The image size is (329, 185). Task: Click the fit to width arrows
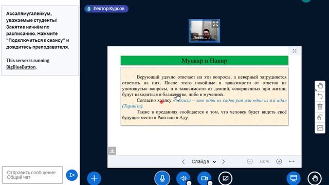coord(292,161)
